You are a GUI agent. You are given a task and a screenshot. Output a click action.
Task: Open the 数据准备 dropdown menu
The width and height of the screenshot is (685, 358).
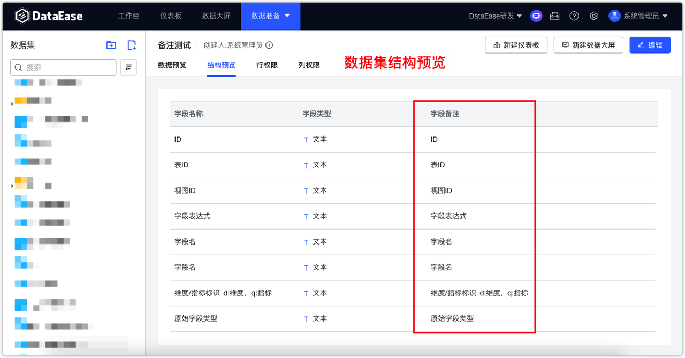click(270, 16)
